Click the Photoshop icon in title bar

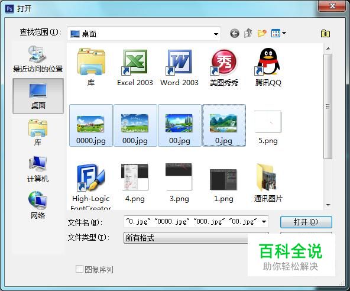pos(9,9)
